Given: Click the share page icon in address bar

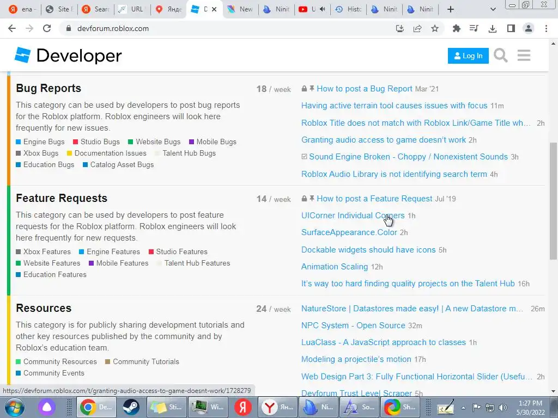Looking at the screenshot, I should (417, 28).
